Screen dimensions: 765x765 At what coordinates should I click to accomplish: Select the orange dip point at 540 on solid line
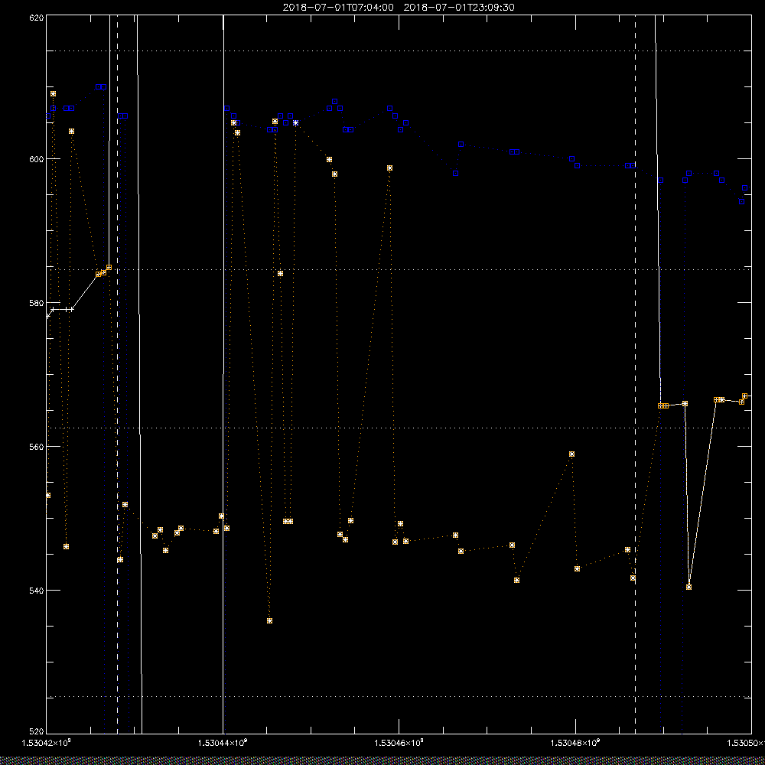[x=689, y=587]
